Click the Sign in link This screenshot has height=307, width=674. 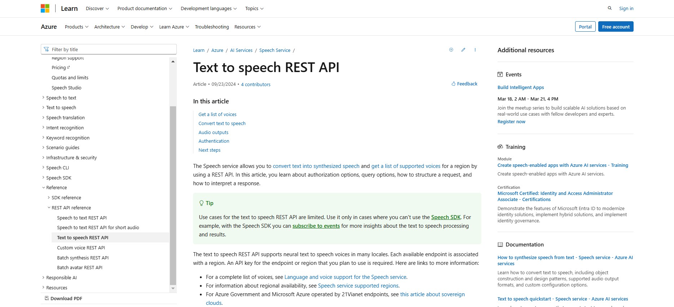pyautogui.click(x=626, y=8)
